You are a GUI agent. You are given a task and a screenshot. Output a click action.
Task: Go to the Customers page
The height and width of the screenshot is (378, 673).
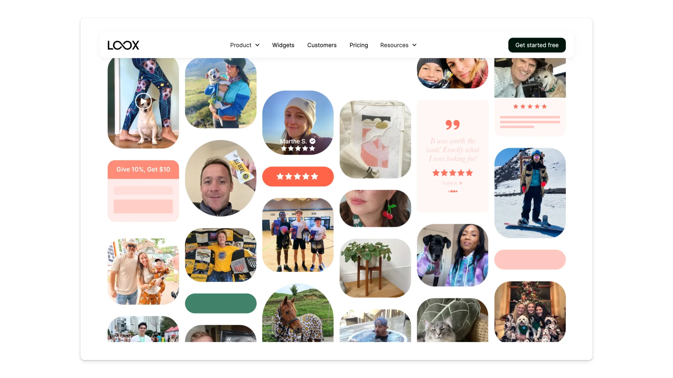322,45
